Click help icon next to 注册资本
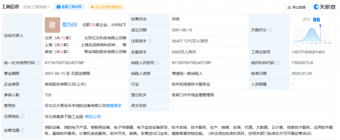The image size is (340, 140). (150, 41)
